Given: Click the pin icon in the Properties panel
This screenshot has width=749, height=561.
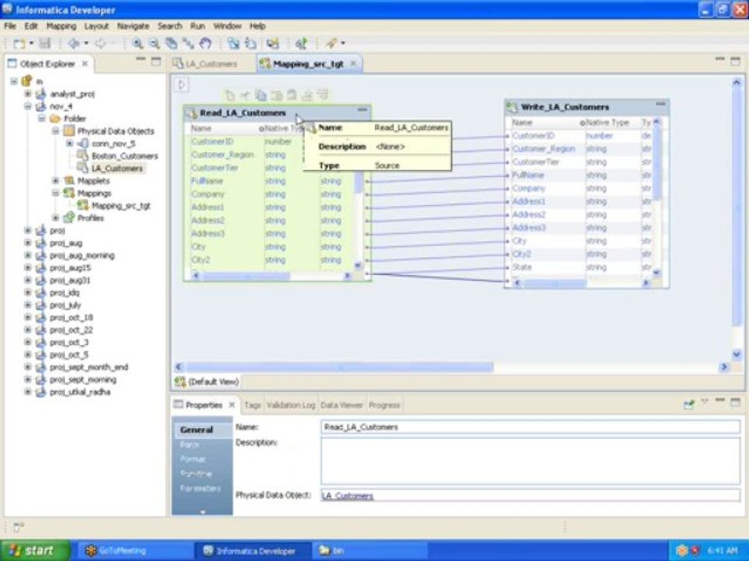Looking at the screenshot, I should (x=688, y=405).
